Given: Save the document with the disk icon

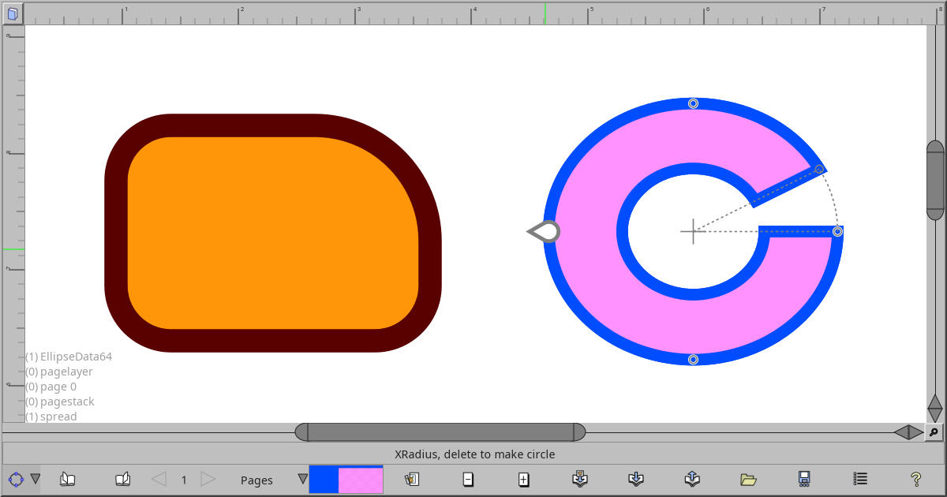Looking at the screenshot, I should 804,479.
